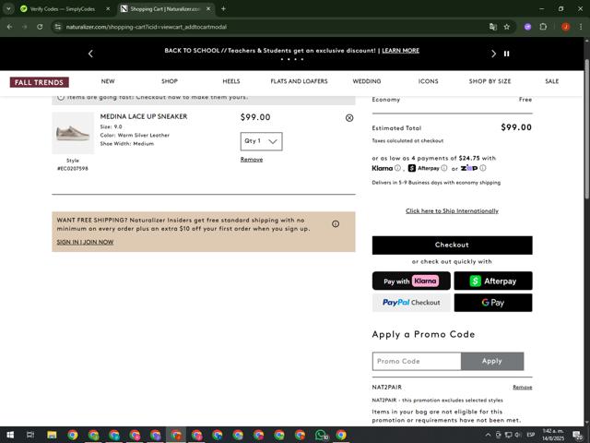Select the $99.00 Estimated Total amount
Screen dimensions: 590x443
click(x=516, y=127)
